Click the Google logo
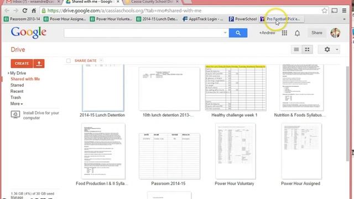354x199 pixels. click(29, 33)
